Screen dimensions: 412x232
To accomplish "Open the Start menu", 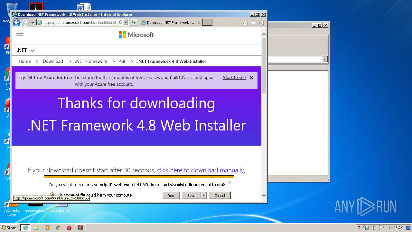I will click(9, 228).
